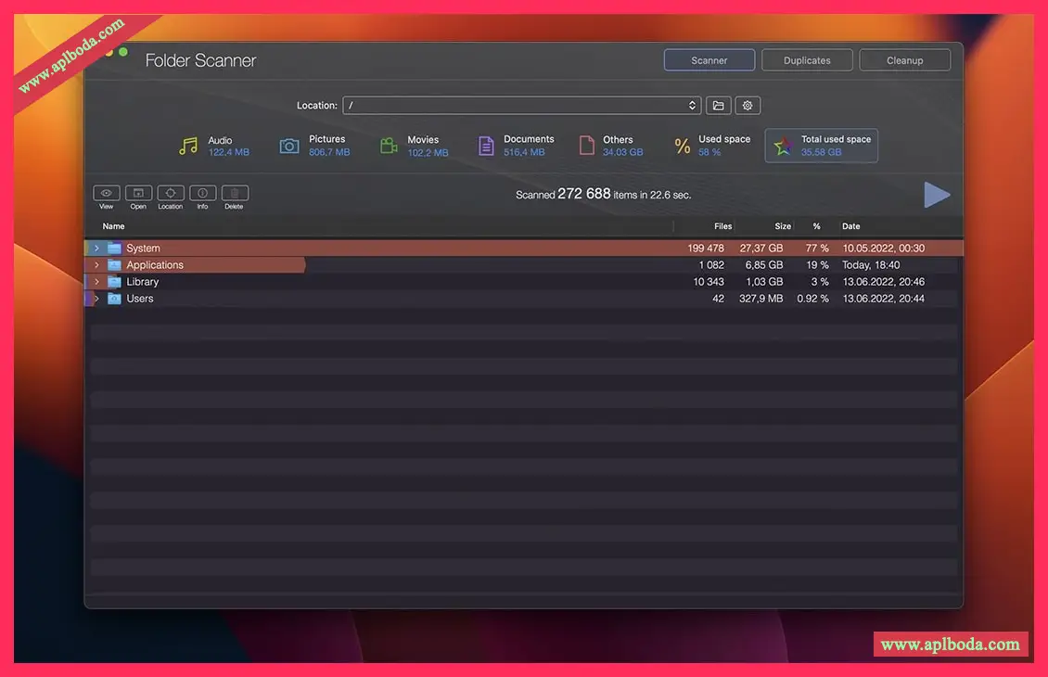Click the Delete trash icon

click(235, 193)
